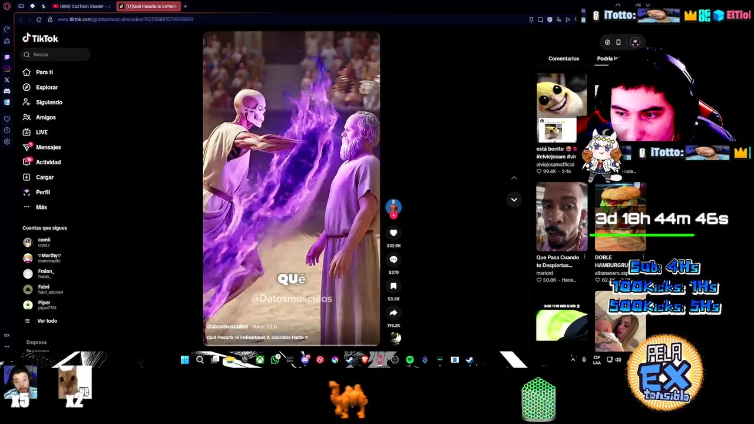754x424 pixels.
Task: Reload the page in the browser
Action: [39, 19]
